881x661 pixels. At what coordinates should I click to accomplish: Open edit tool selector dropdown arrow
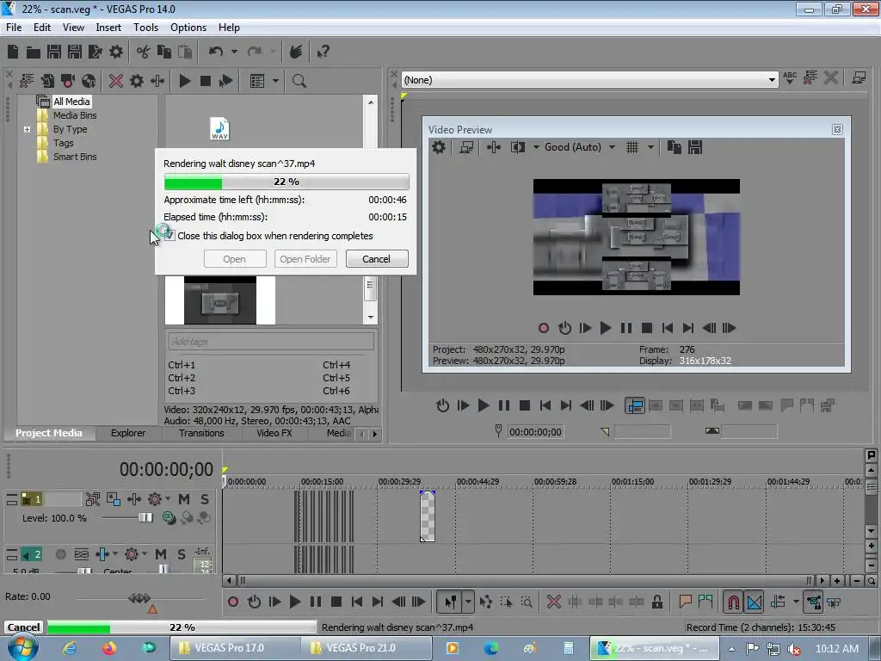click(468, 602)
